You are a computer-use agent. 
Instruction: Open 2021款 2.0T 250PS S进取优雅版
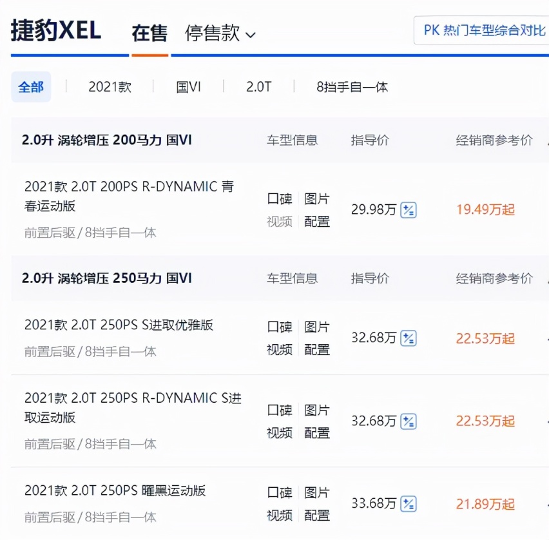pos(119,325)
